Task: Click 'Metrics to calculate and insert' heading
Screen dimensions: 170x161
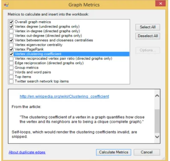Action: coord(48,14)
